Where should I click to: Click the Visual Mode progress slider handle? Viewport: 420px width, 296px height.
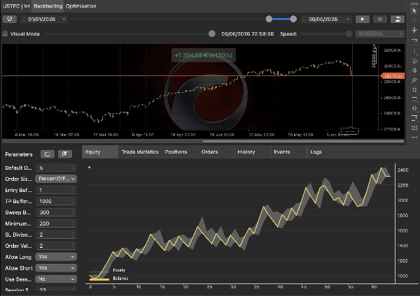(x=212, y=34)
